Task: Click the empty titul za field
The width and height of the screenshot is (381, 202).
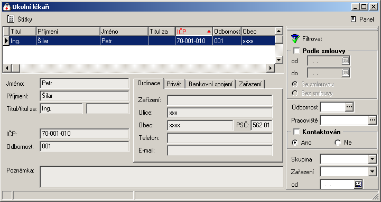Action: click(x=108, y=108)
